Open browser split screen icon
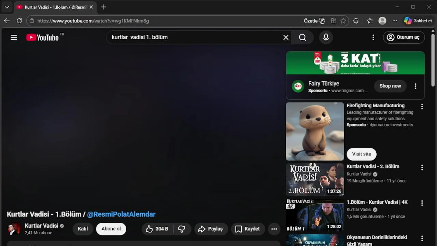 (334, 21)
